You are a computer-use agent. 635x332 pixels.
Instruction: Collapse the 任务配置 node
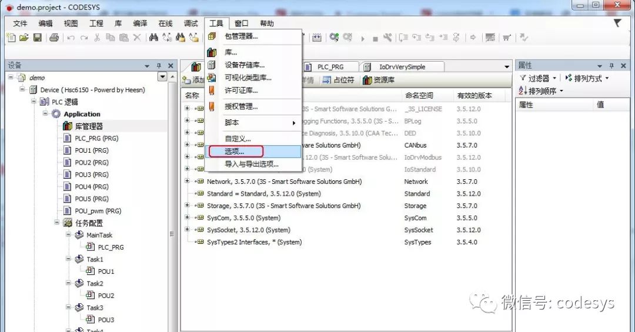(x=56, y=222)
